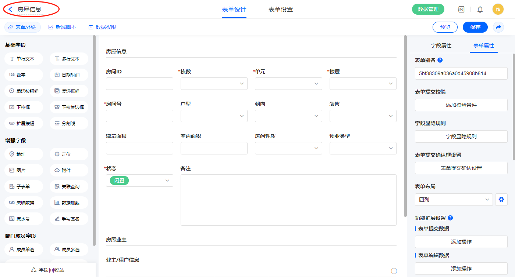
Task: Expand the 栋数 dropdown
Action: point(214,84)
